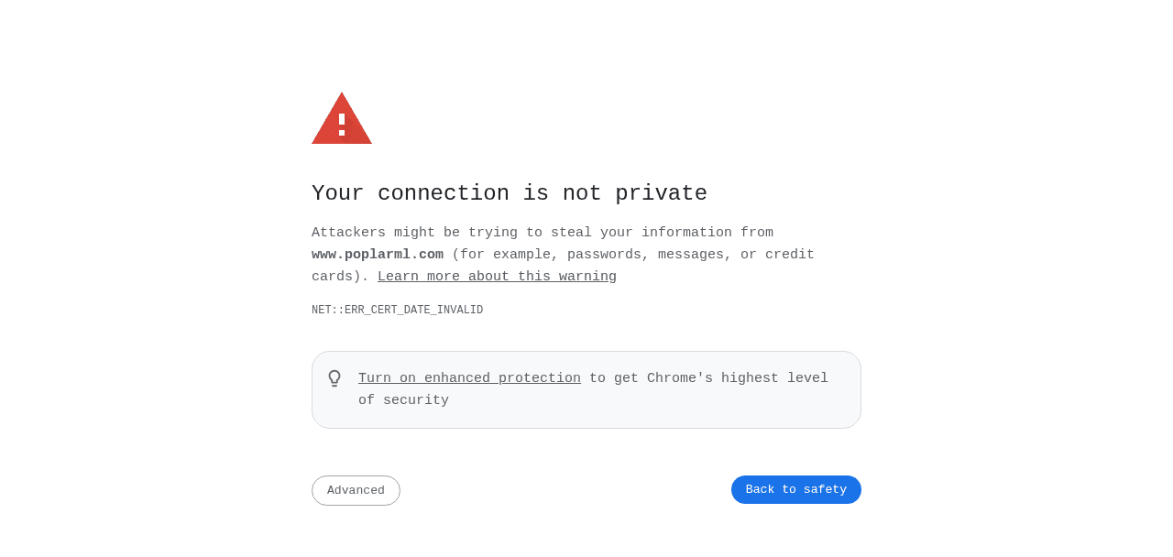This screenshot has width=1173, height=557.
Task: Click the 'passwords, messages, or credit' phrase
Action: point(691,255)
